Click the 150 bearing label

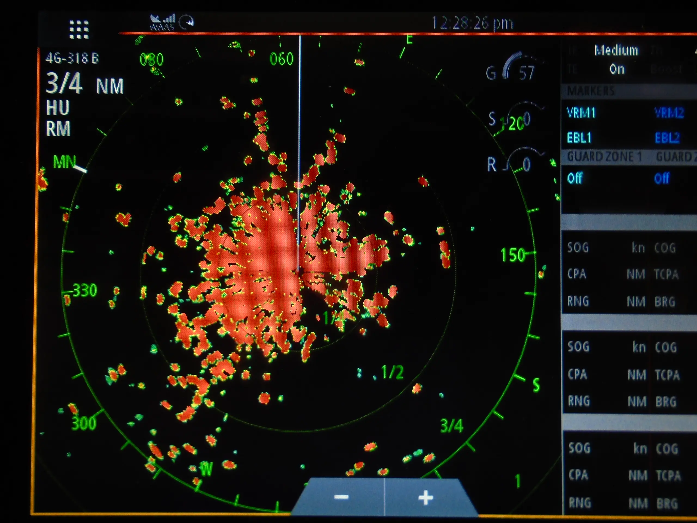[513, 255]
